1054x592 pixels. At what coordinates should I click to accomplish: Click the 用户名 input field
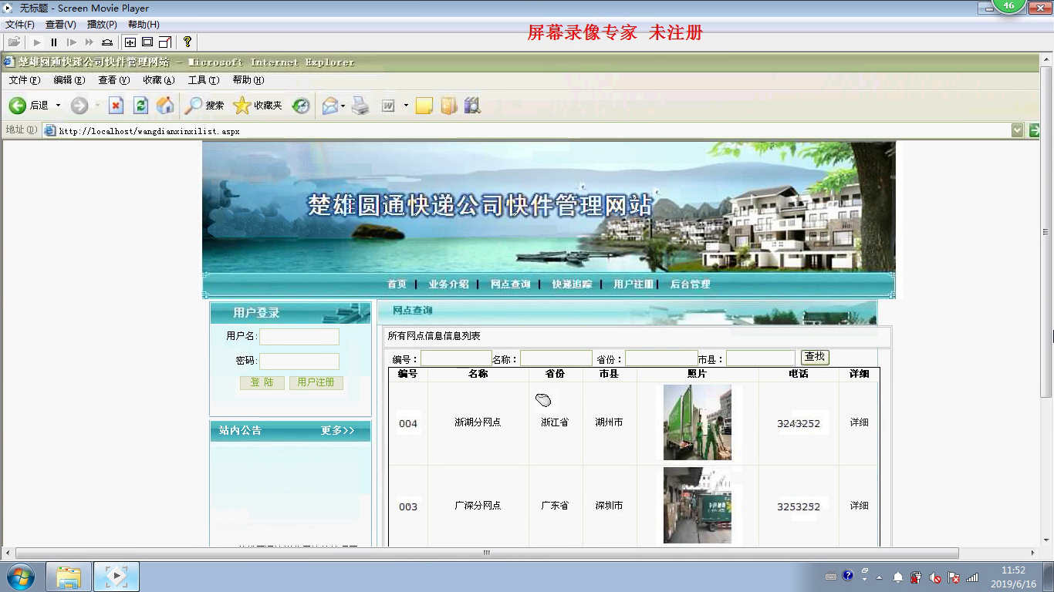click(x=299, y=337)
